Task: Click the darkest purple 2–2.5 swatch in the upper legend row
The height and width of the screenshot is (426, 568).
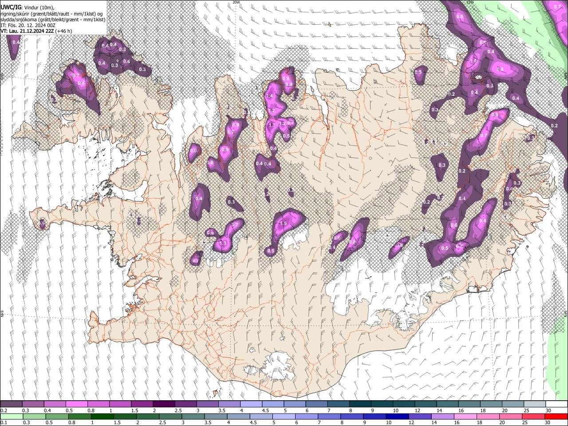Action: tap(163, 404)
